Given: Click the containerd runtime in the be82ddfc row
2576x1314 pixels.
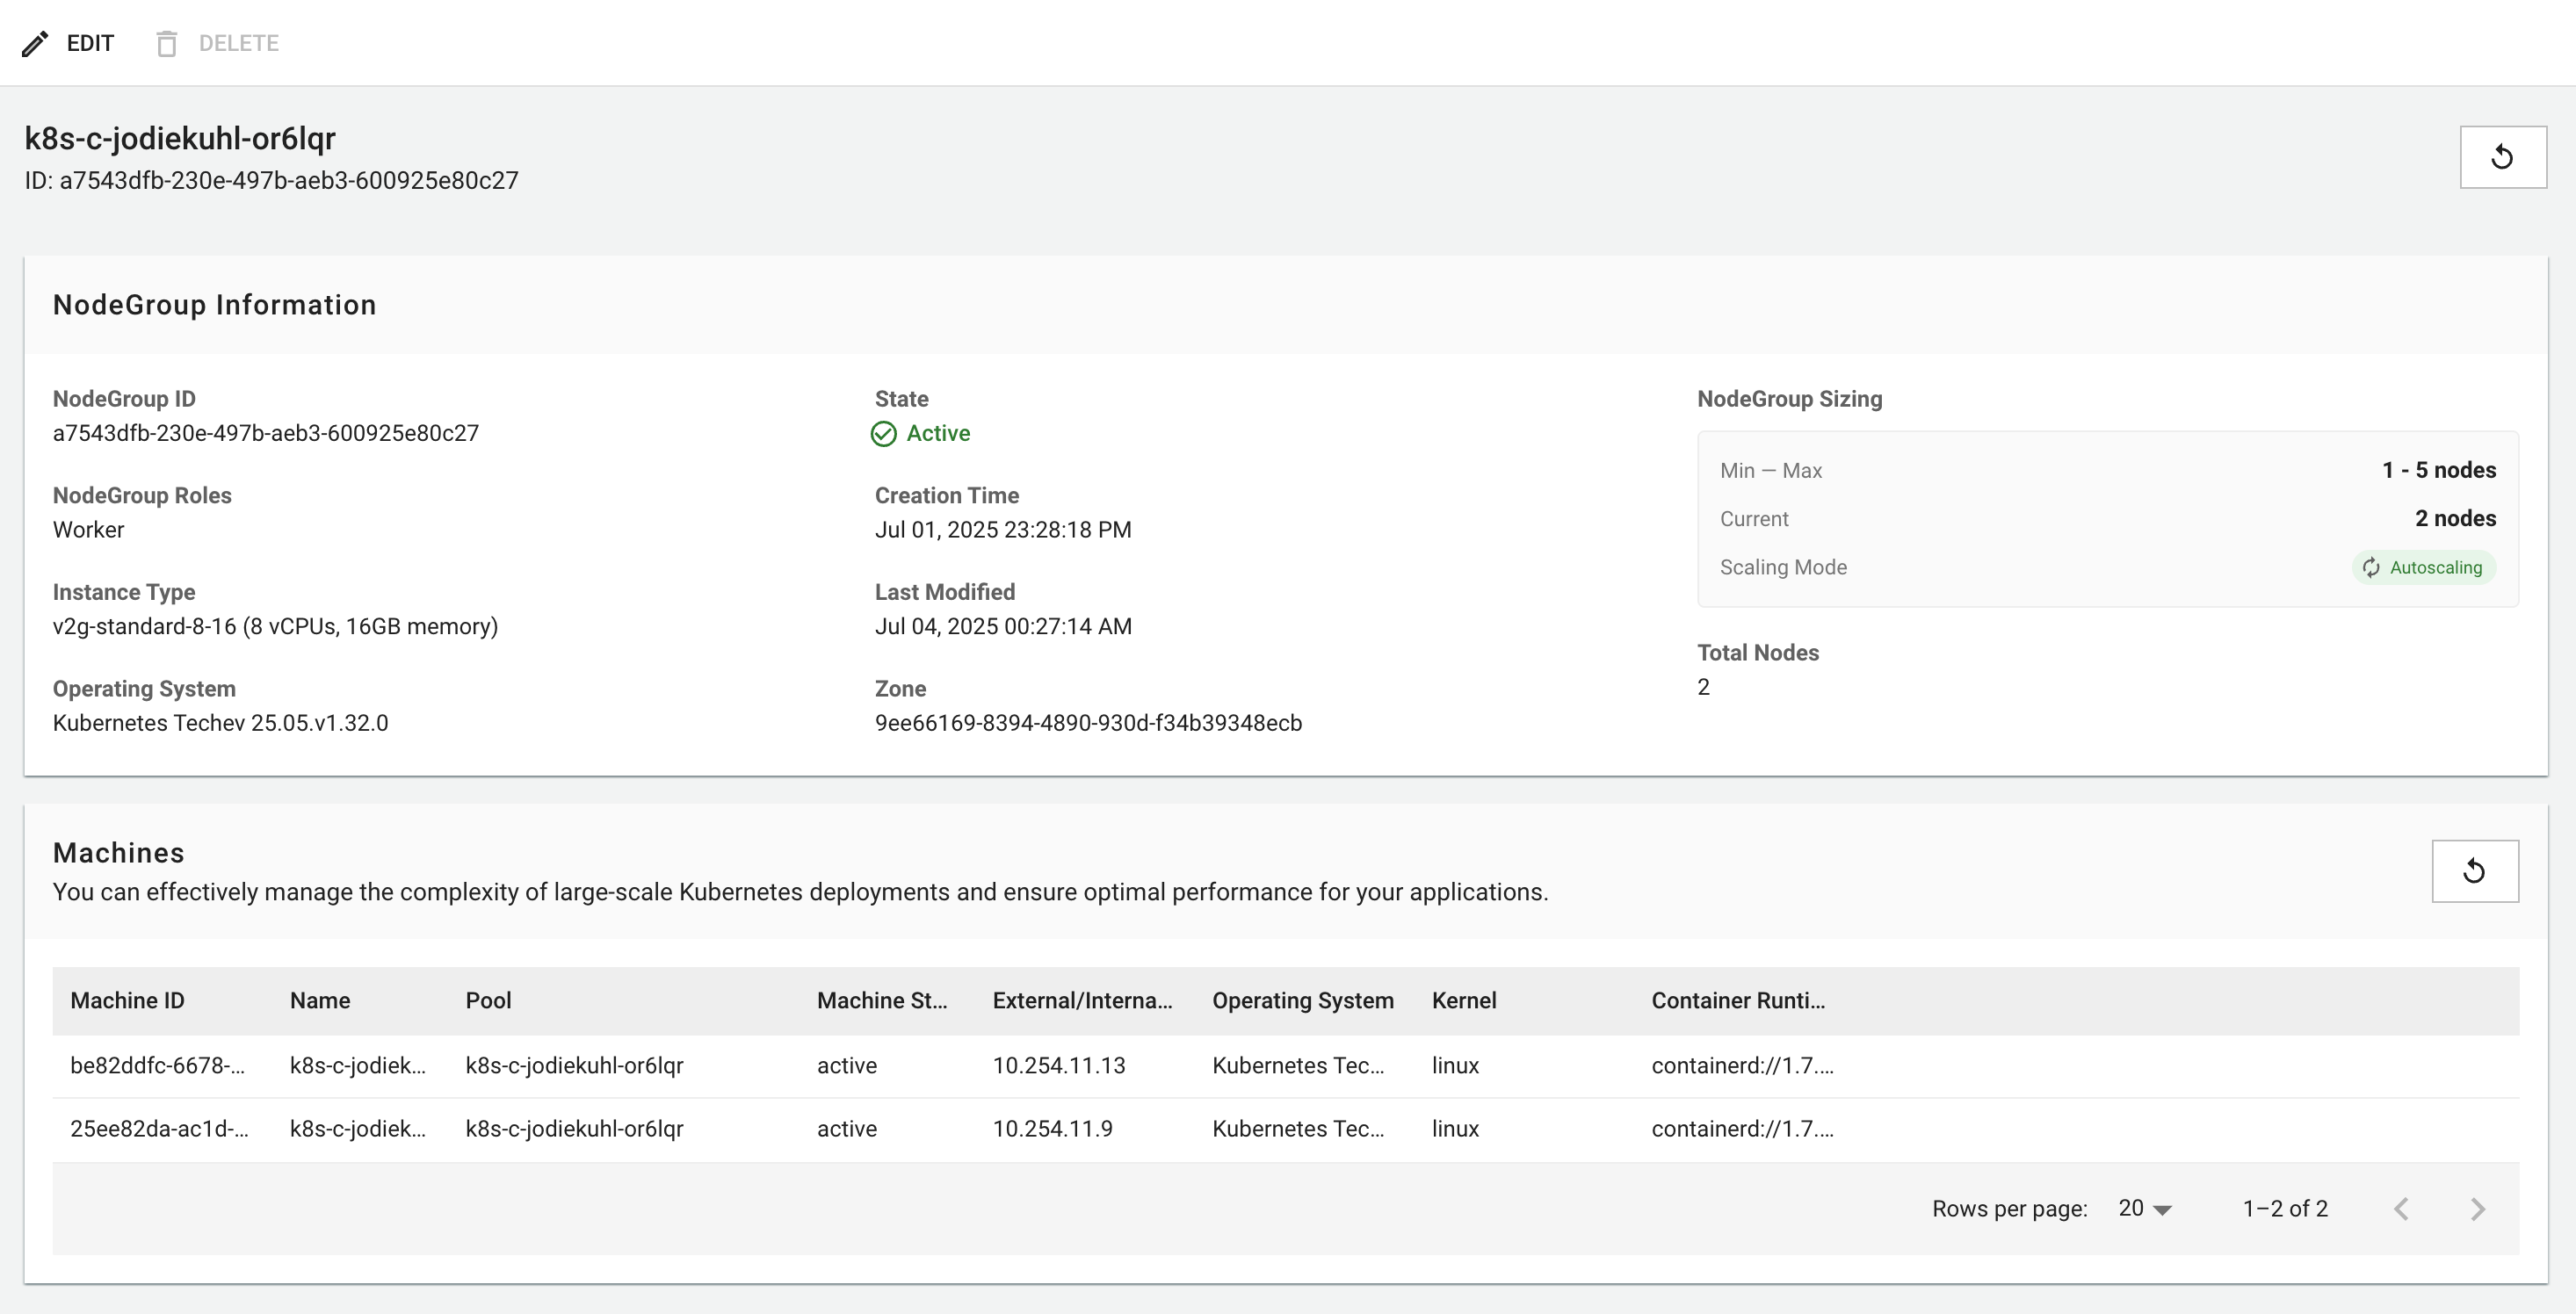Looking at the screenshot, I should click(1742, 1066).
